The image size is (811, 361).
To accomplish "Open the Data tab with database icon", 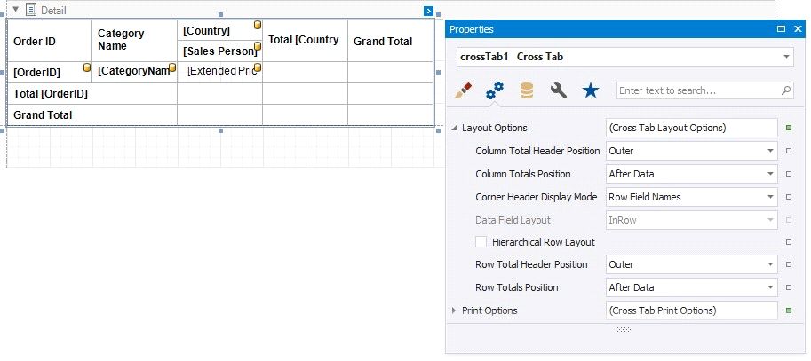I will 527,90.
